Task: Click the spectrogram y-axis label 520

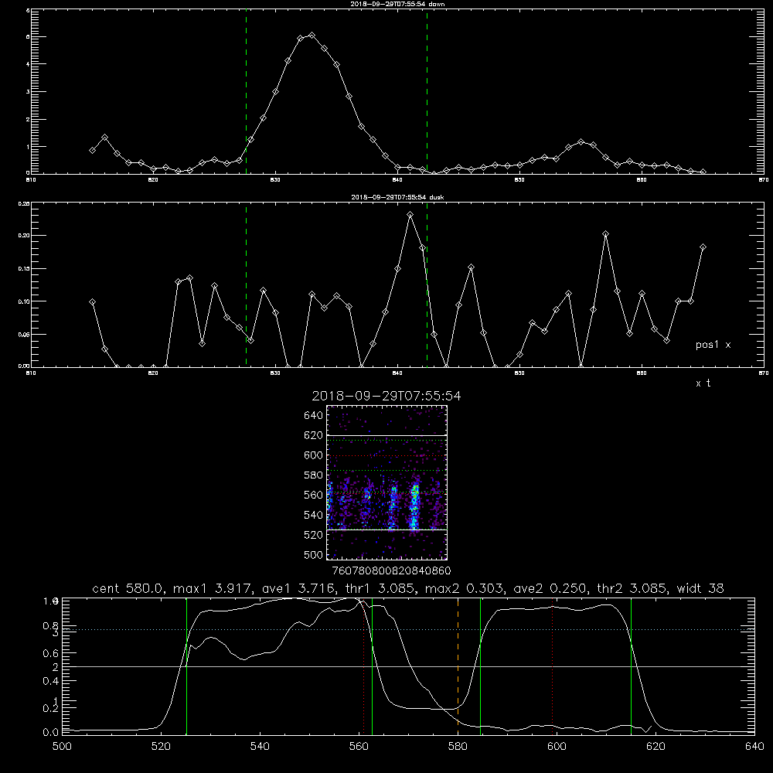Action: coord(314,535)
